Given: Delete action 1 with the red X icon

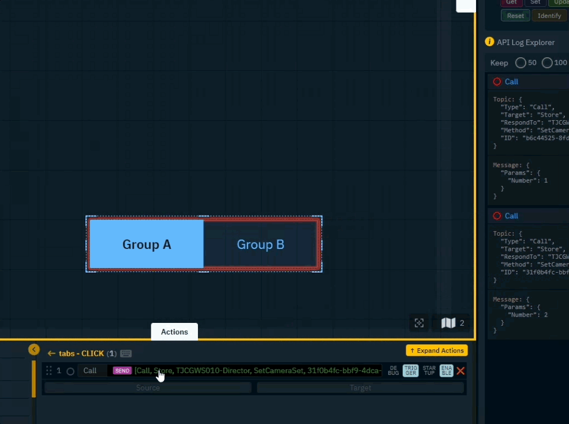Looking at the screenshot, I should pyautogui.click(x=461, y=371).
